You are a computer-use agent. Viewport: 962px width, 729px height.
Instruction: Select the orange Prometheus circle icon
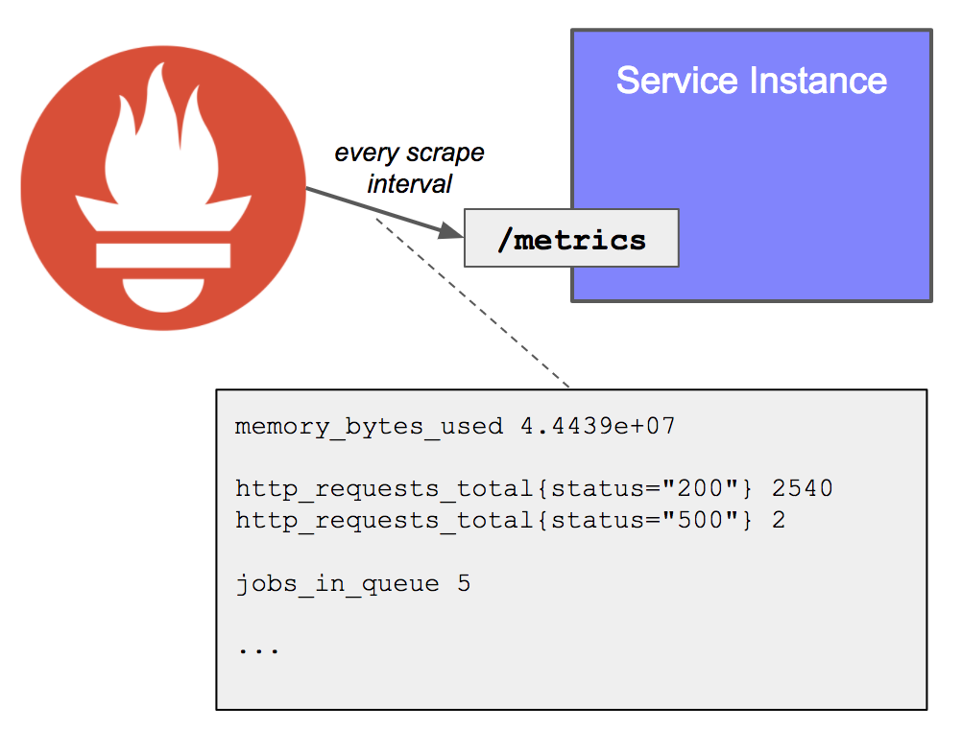(161, 187)
